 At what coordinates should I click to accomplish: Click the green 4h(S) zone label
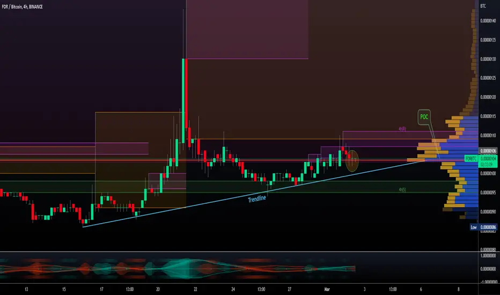click(402, 190)
